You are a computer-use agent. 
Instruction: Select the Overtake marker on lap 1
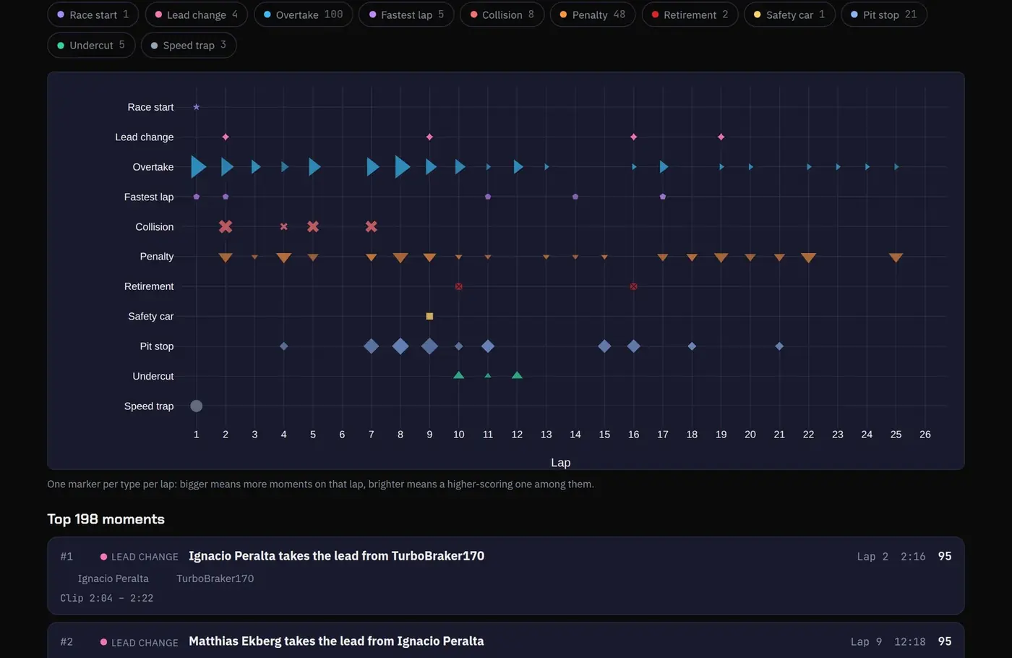198,167
